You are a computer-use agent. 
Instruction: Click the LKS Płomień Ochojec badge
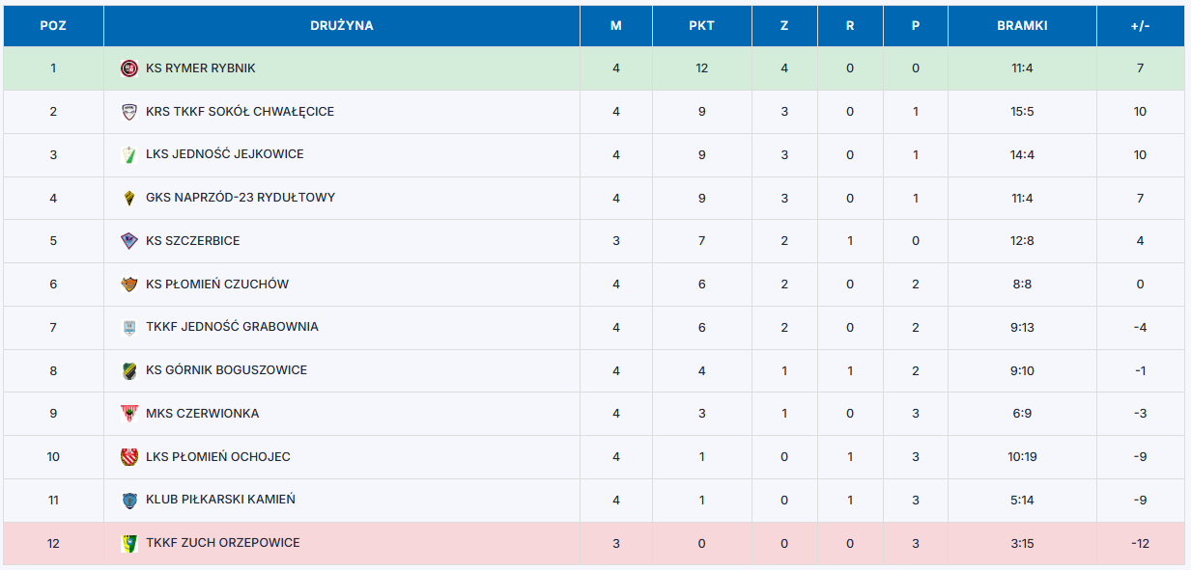pyautogui.click(x=129, y=457)
